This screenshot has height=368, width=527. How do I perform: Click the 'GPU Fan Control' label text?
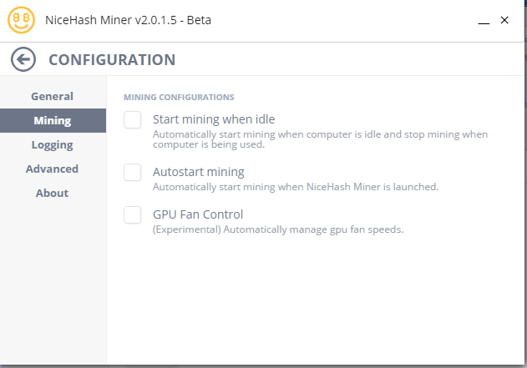click(198, 214)
